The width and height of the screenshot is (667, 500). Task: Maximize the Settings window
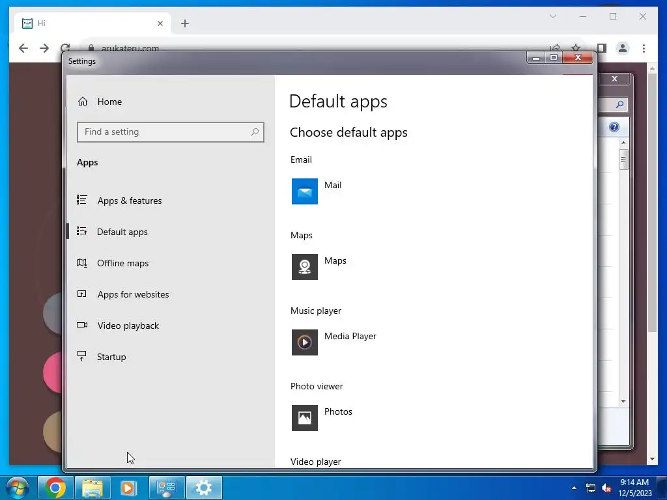[554, 57]
